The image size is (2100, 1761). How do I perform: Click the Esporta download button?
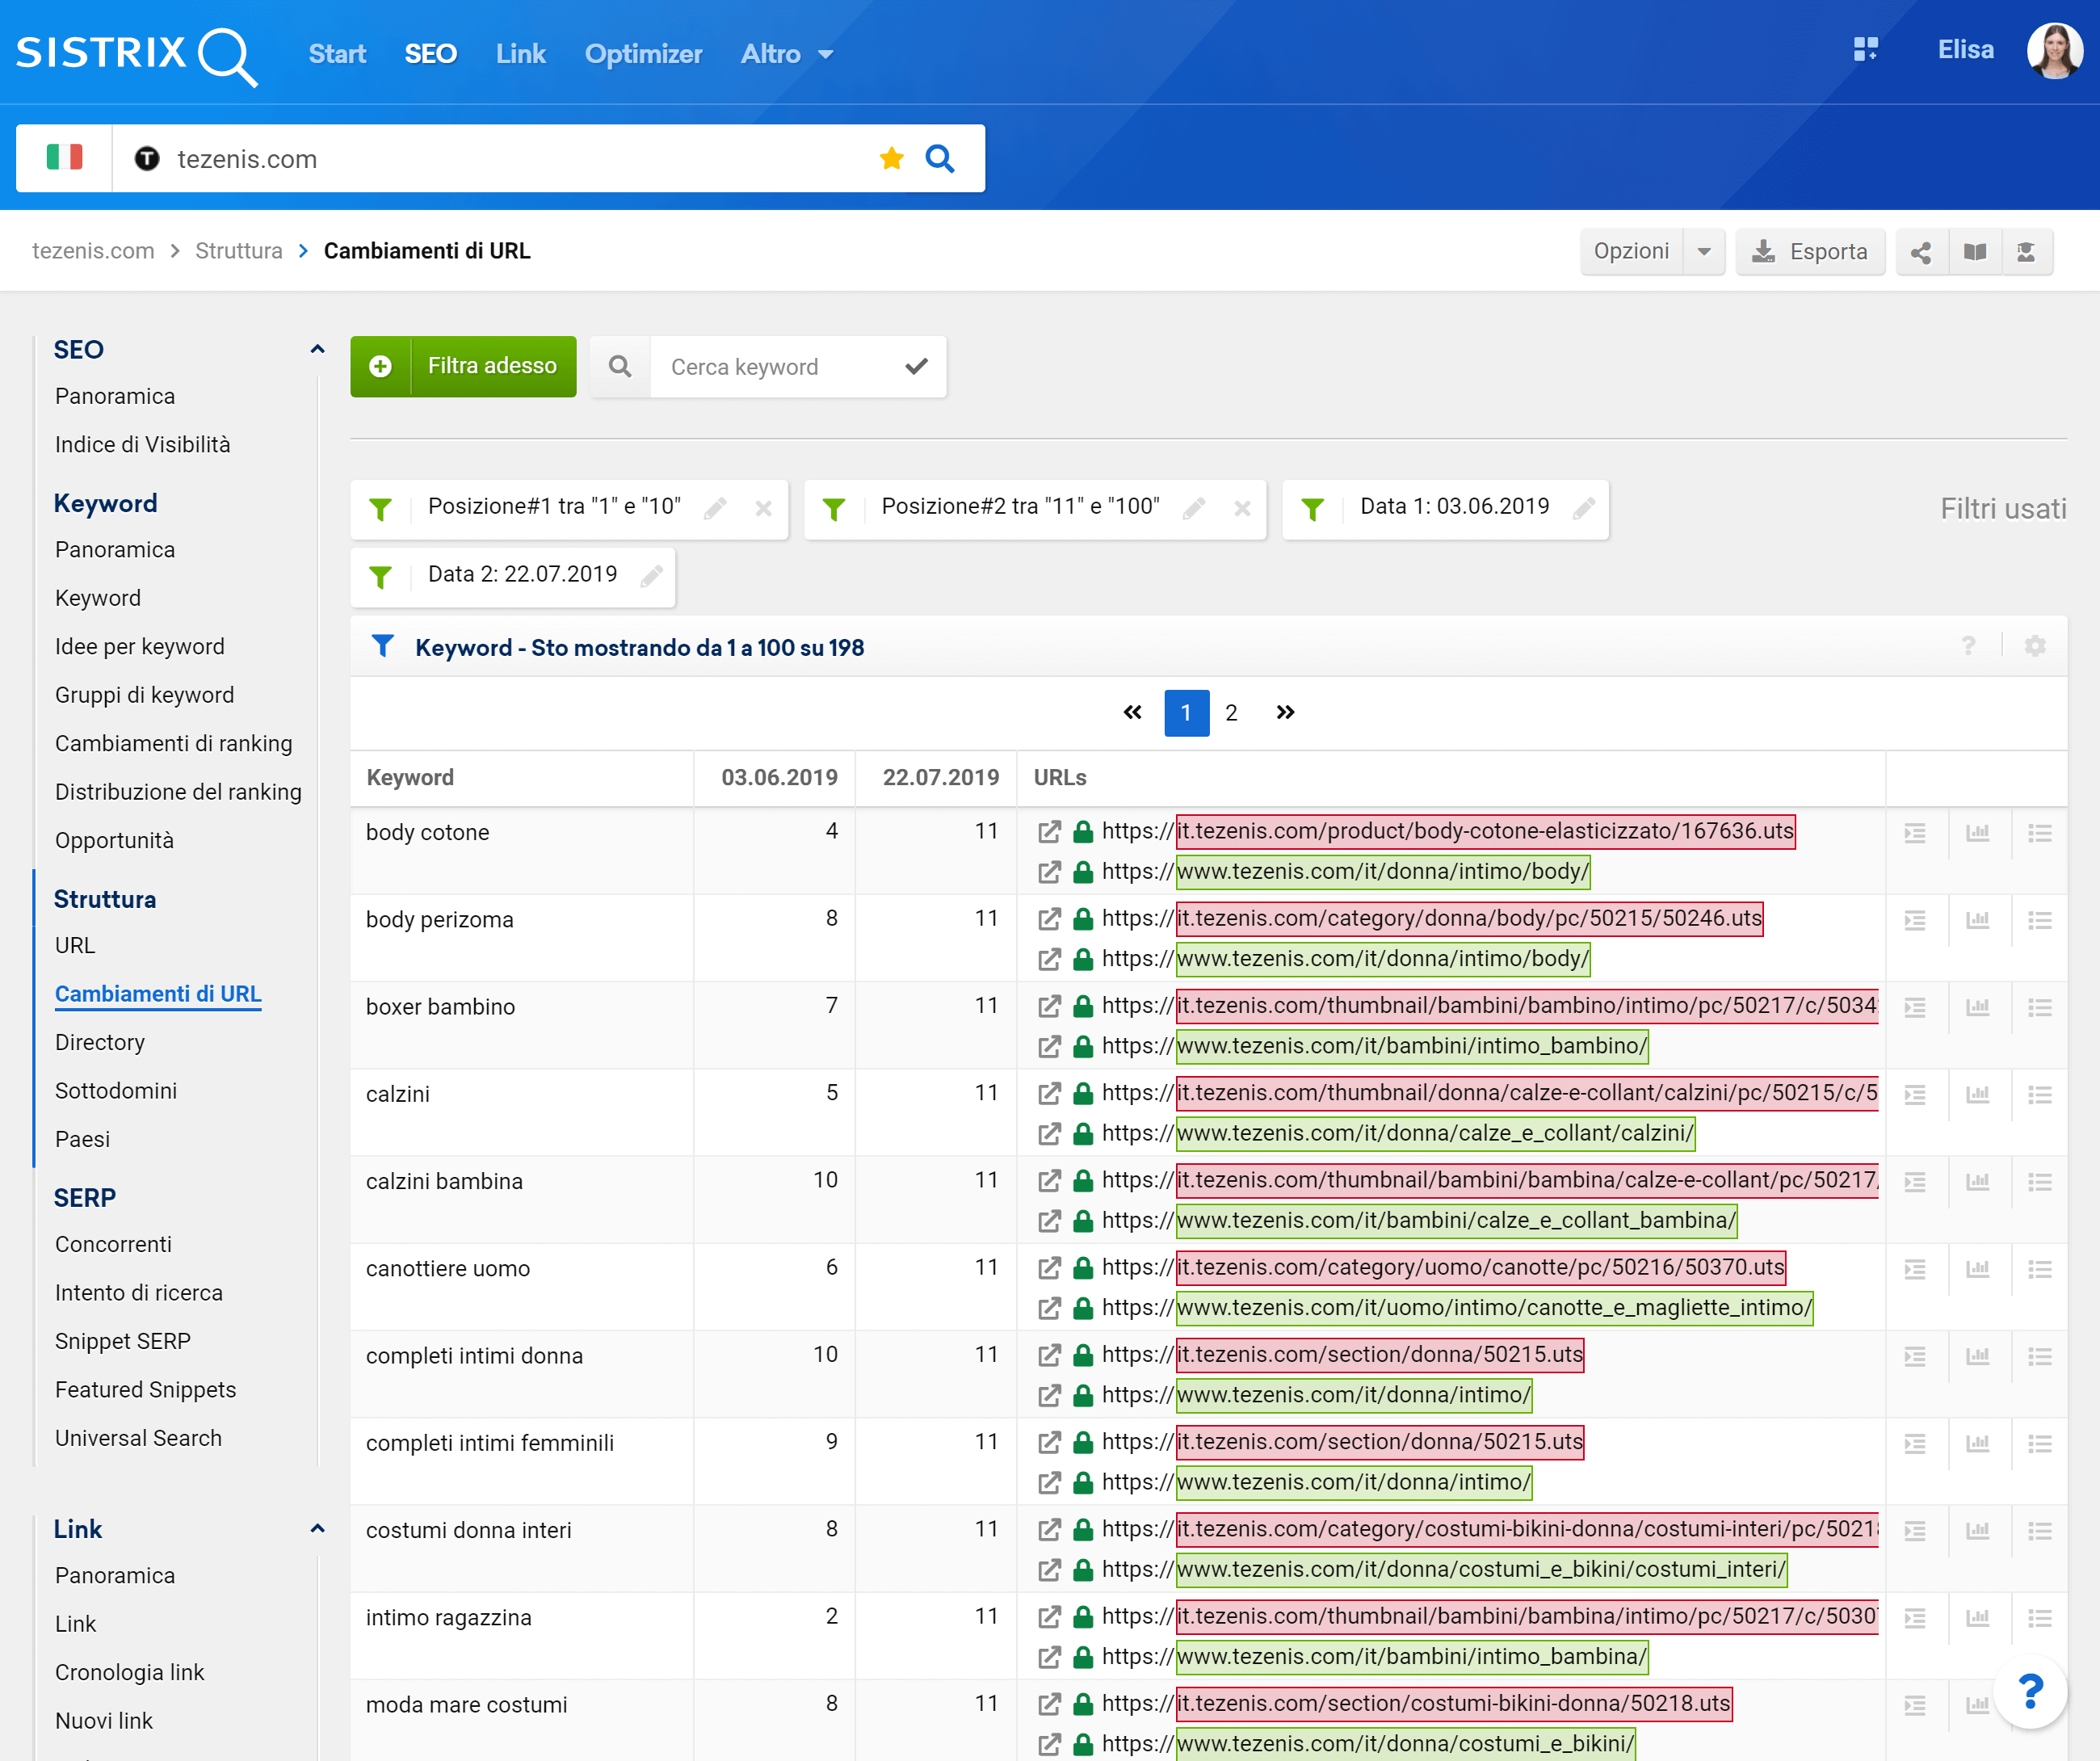[1809, 252]
